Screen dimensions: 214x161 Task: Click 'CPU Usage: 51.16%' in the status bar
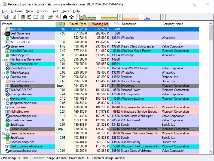[15, 158]
